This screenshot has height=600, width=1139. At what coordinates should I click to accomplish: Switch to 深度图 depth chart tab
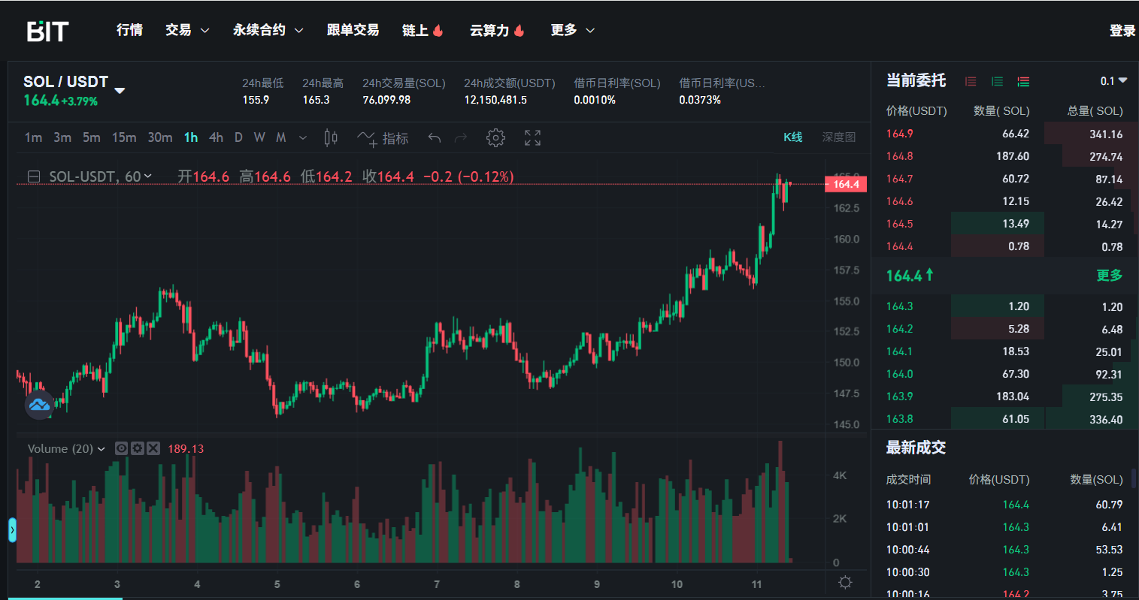(x=838, y=137)
